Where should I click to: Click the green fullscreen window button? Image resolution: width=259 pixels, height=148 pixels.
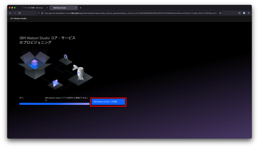(x=15, y=8)
